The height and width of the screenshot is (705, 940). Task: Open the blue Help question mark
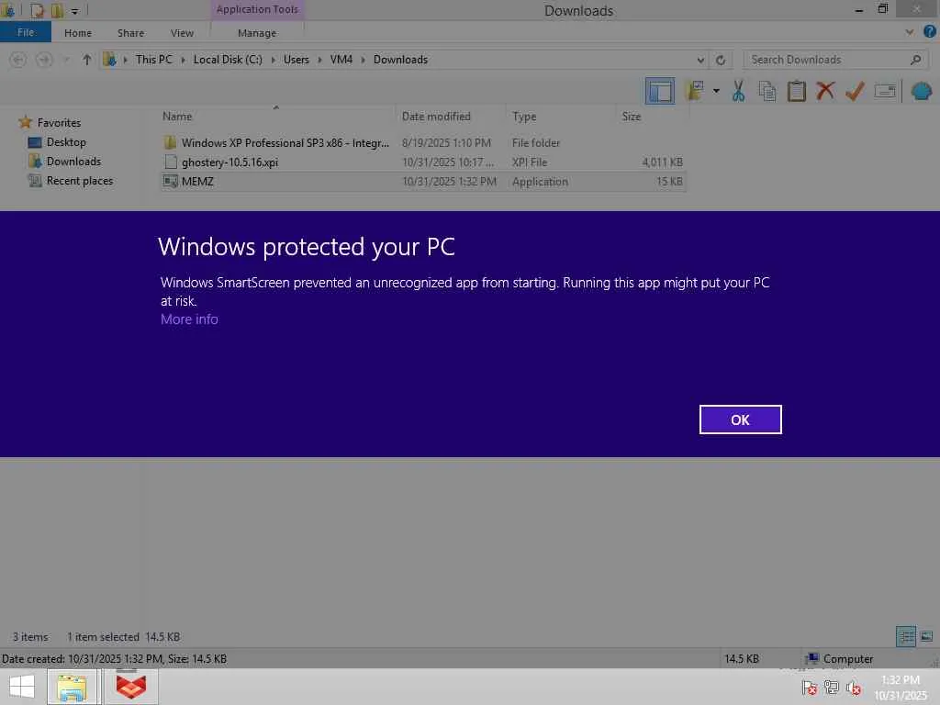(x=929, y=32)
